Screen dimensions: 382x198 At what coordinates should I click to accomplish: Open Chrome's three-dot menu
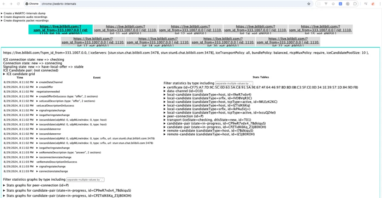pyautogui.click(x=380, y=4)
